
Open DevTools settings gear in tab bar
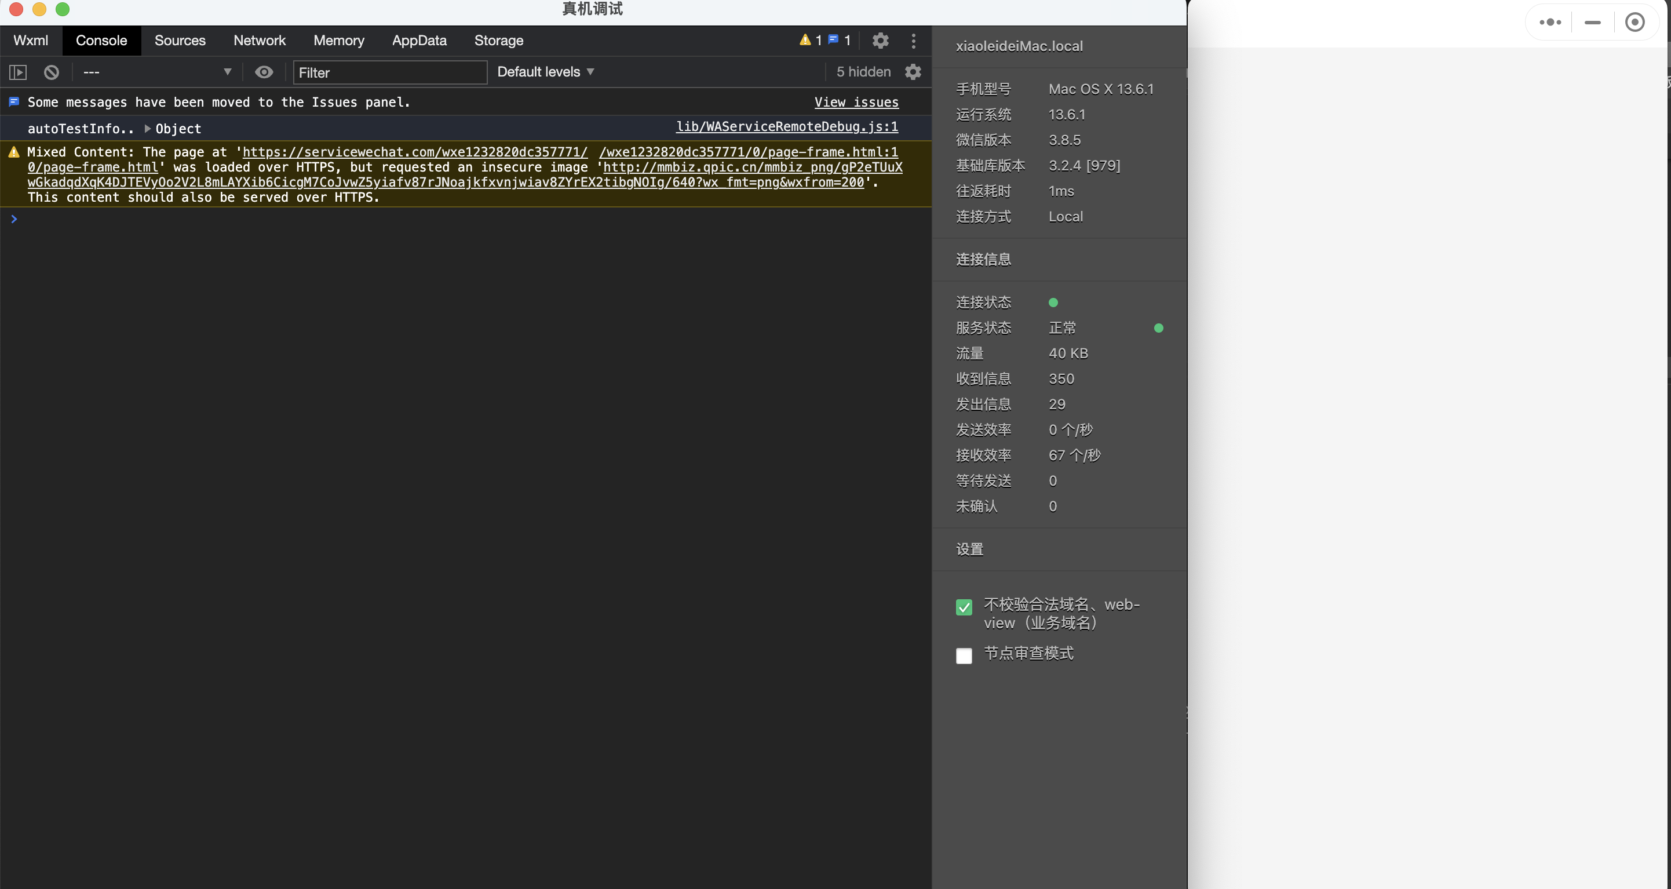(x=880, y=40)
